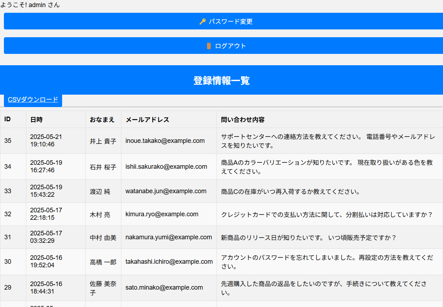Click the メールアドレス column header
Viewport: 443px width, 307px height.
pos(147,120)
